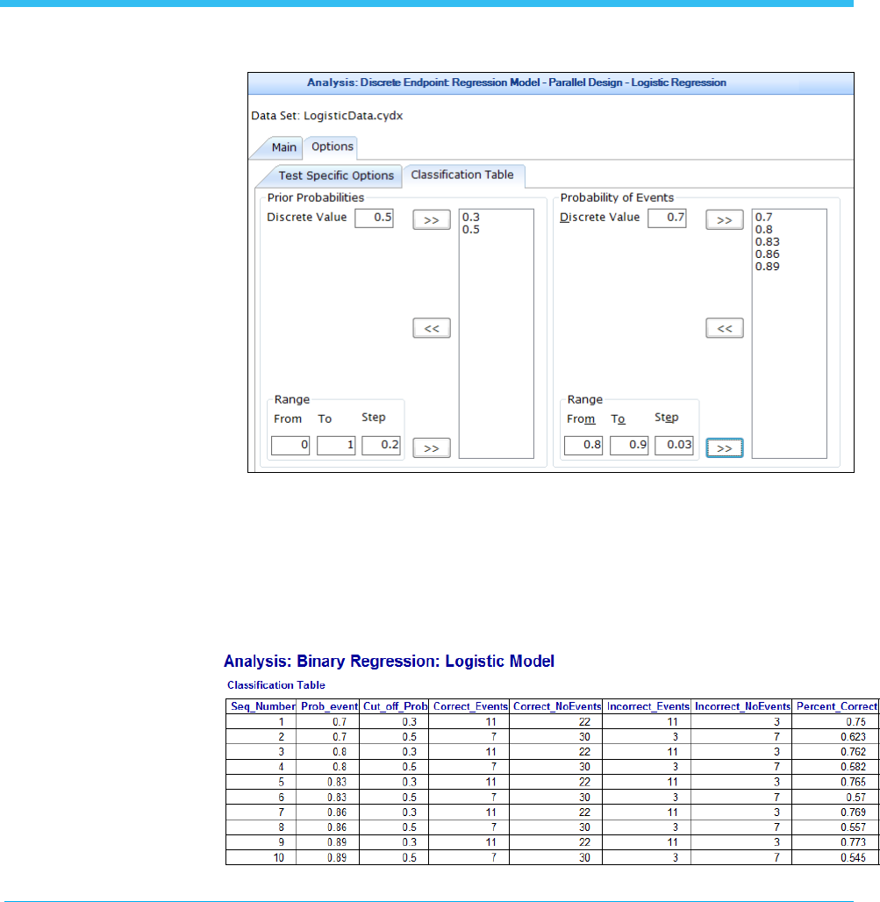
Task: Open the Test Specific Options tab
Action: click(336, 175)
